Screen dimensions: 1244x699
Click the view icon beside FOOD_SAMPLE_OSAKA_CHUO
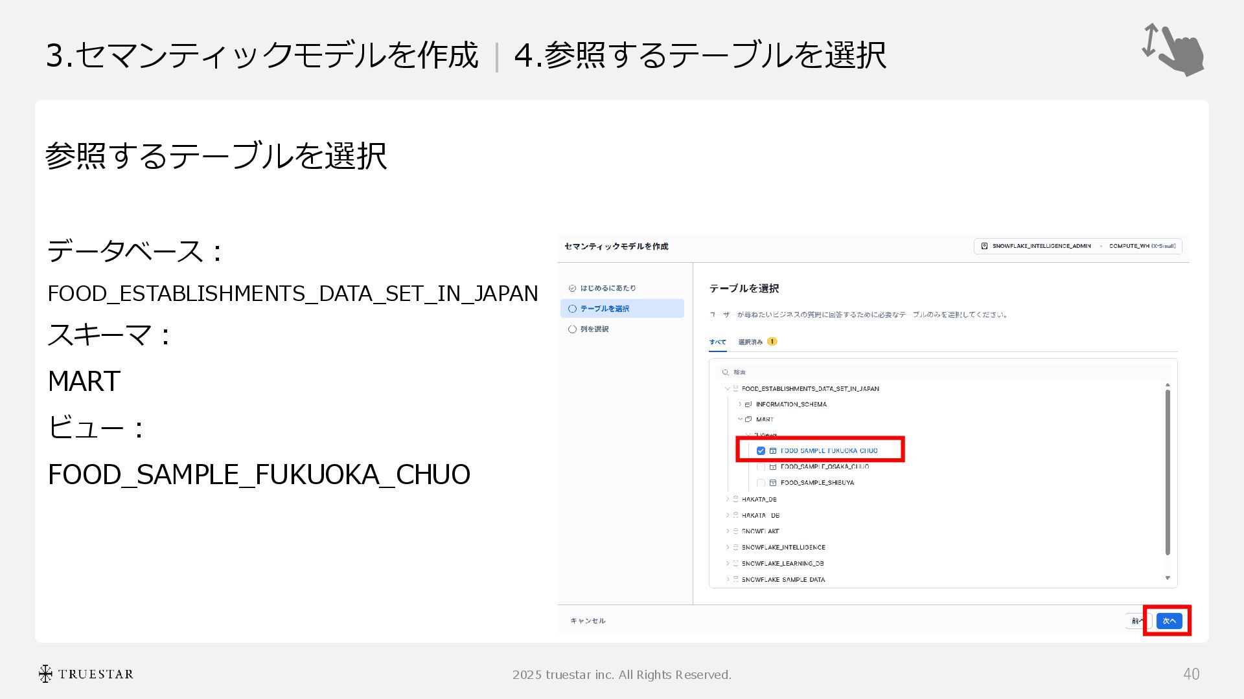pos(773,467)
